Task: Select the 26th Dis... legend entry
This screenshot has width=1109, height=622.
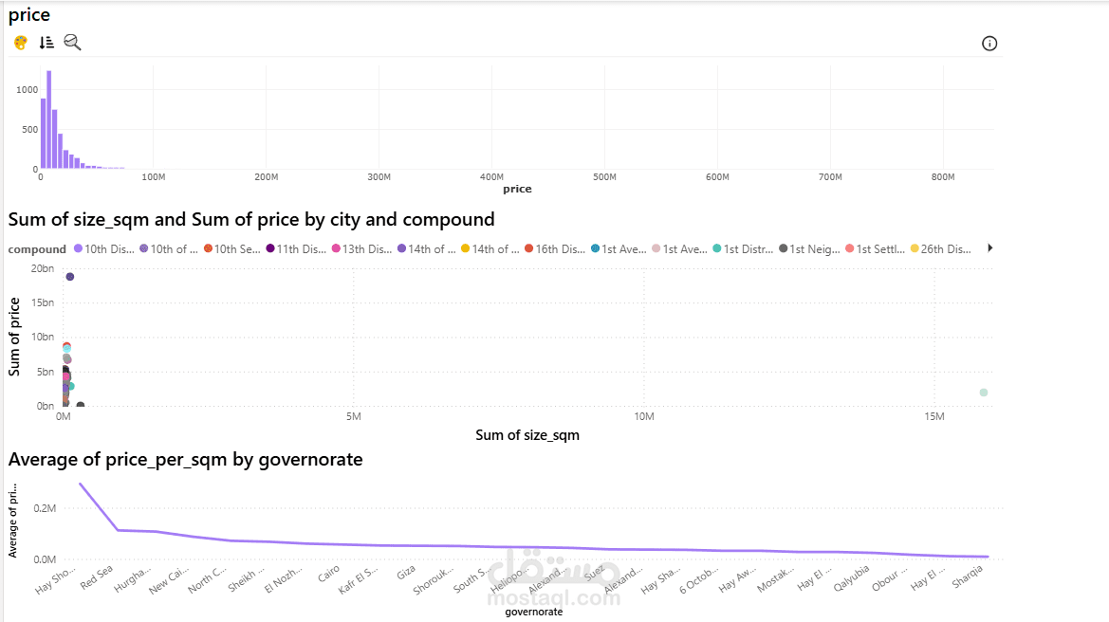Action: [x=941, y=249]
